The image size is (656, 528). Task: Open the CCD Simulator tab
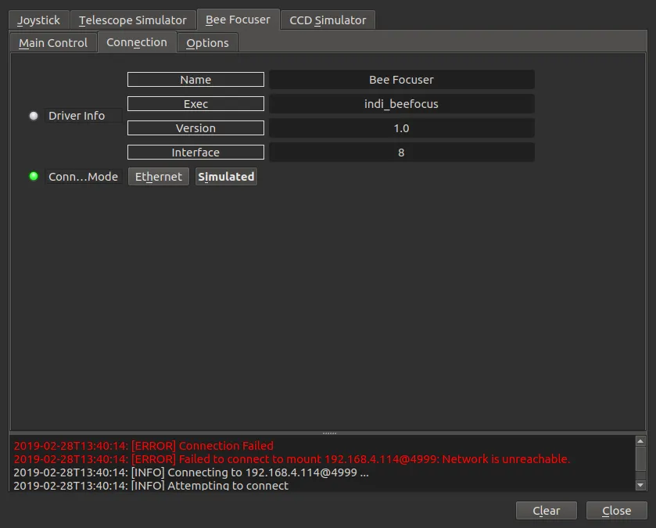point(328,20)
